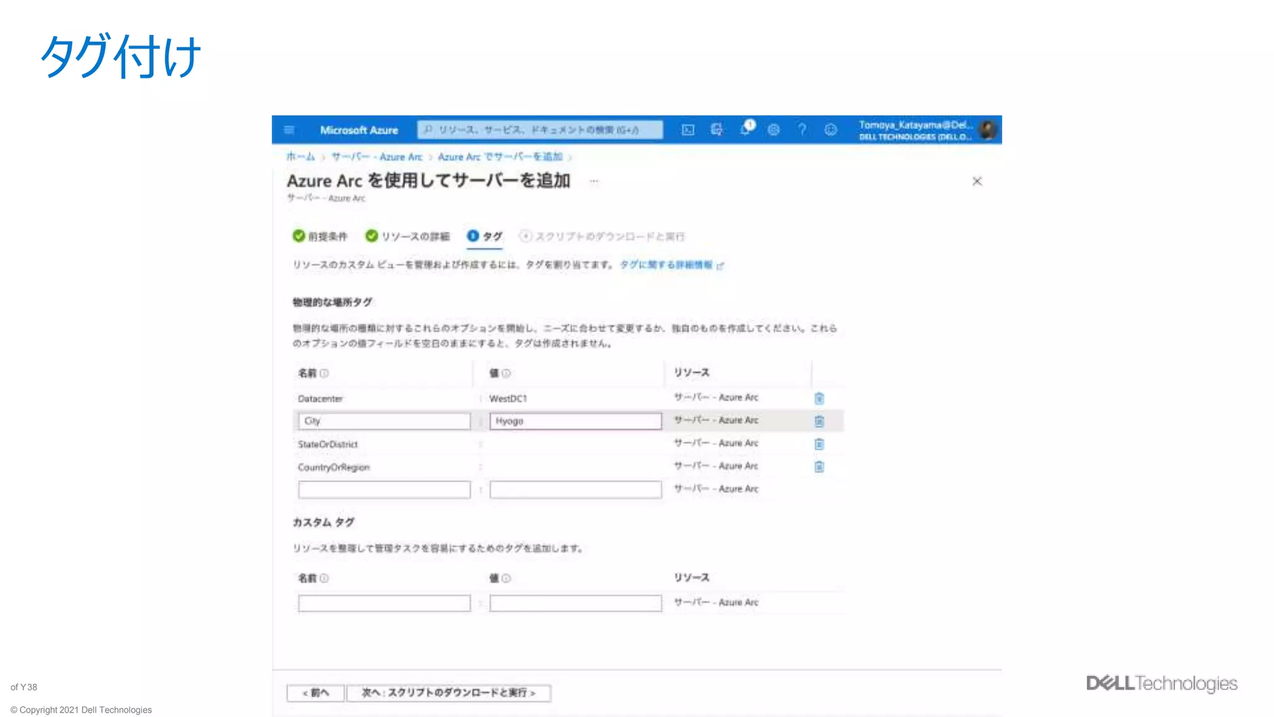Click the Hyogo tag value field
The image size is (1274, 717).
click(575, 421)
